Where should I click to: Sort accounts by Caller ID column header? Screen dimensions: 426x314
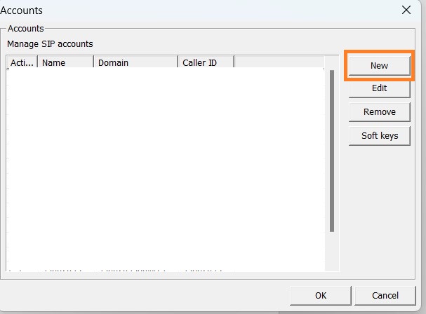(x=205, y=62)
